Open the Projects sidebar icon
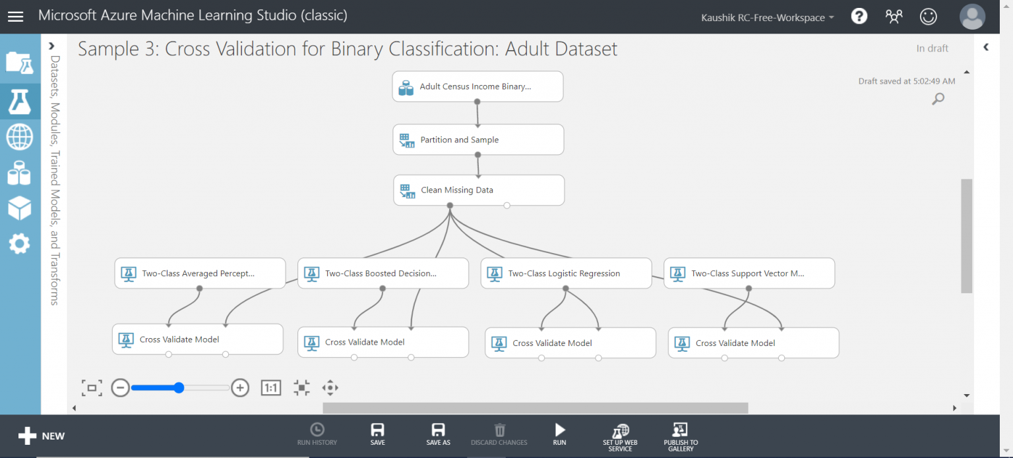 click(x=19, y=62)
